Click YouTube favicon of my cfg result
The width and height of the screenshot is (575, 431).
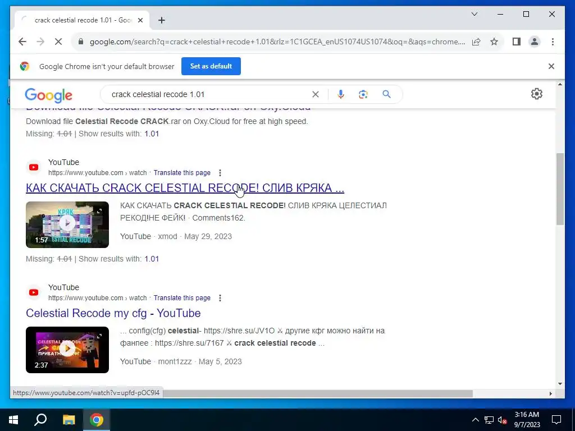click(34, 292)
